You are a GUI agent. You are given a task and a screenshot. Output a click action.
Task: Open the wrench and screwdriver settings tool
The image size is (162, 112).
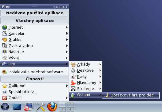point(40,107)
